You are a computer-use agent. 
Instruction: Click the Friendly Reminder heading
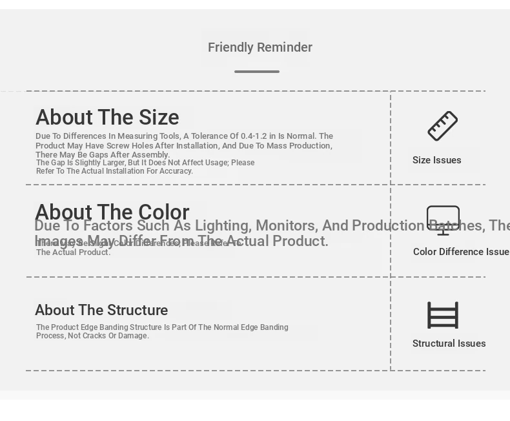coord(260,48)
